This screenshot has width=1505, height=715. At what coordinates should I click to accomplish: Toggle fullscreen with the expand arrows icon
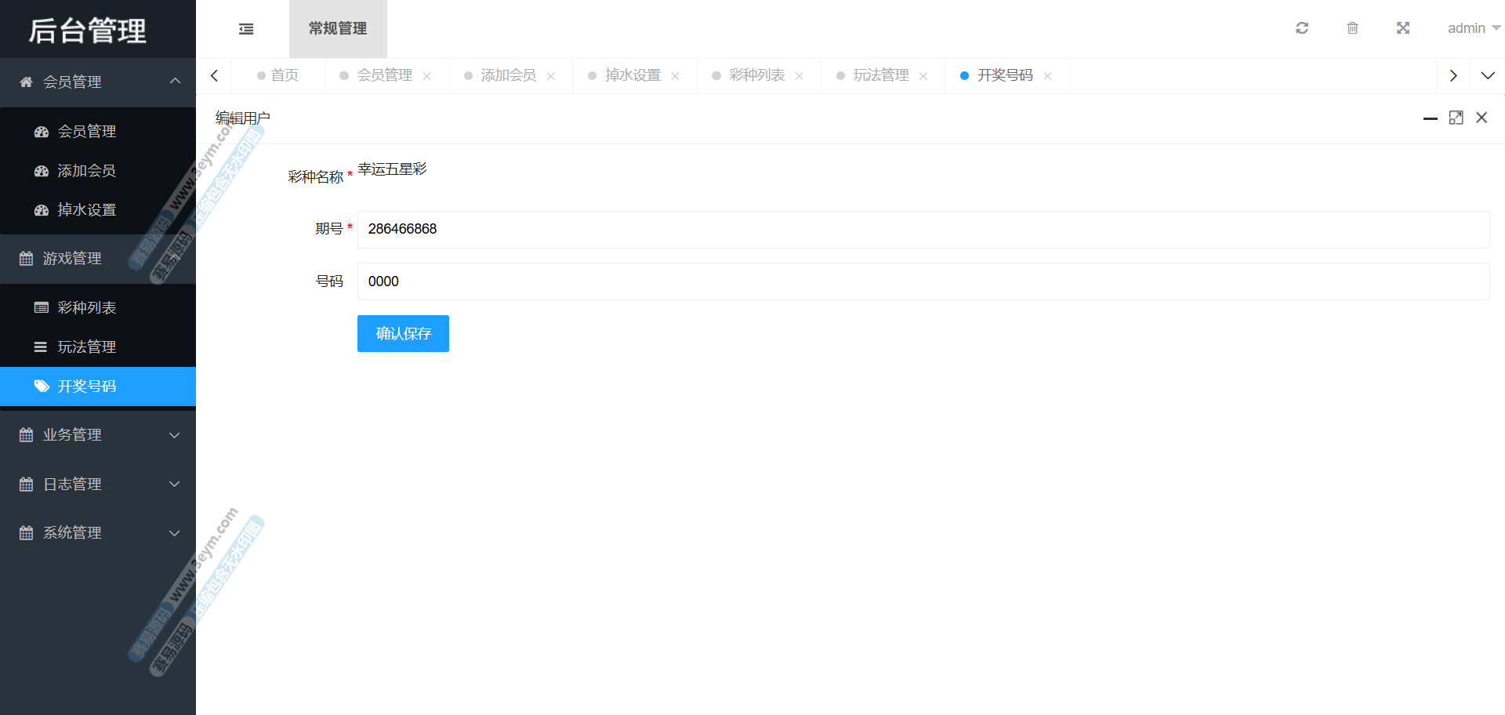1403,28
